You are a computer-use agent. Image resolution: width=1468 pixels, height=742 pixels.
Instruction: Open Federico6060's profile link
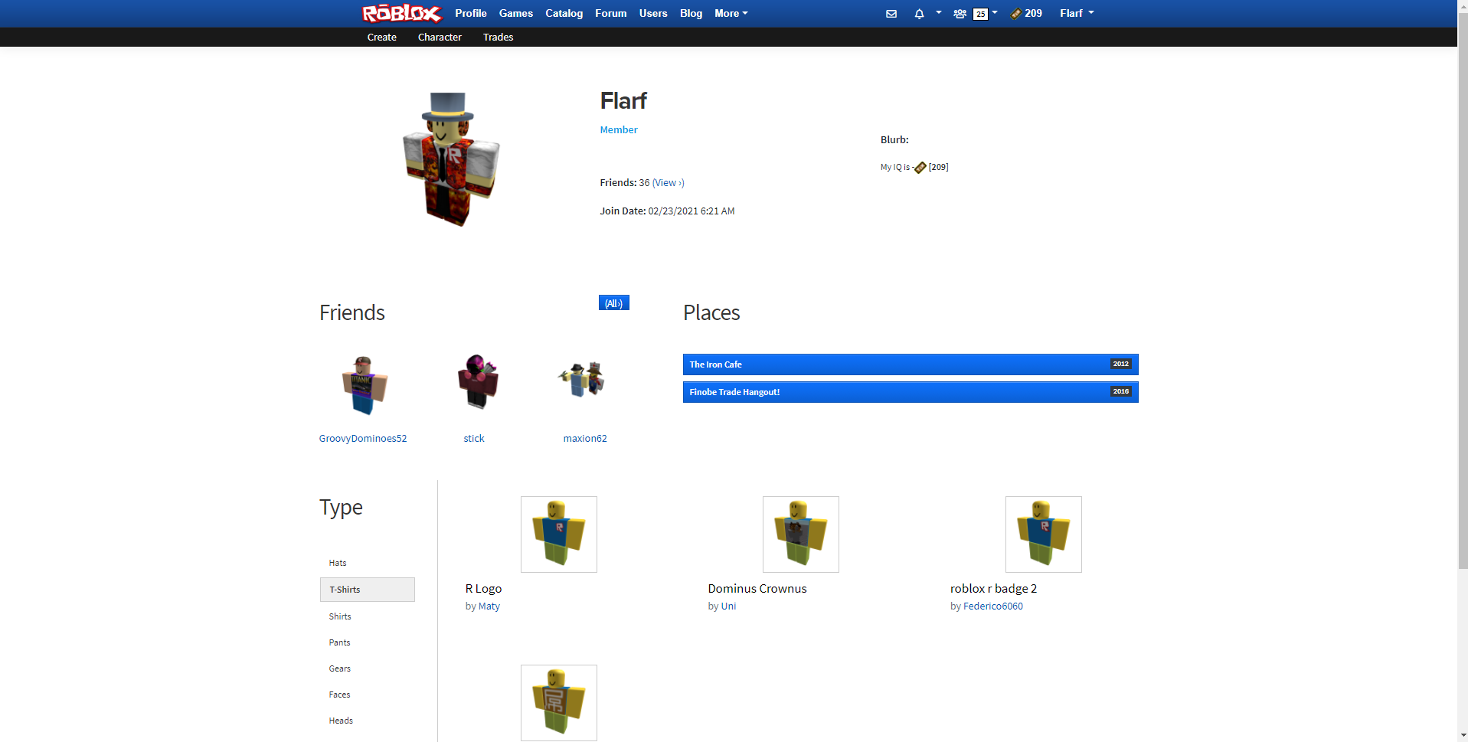pyautogui.click(x=992, y=606)
